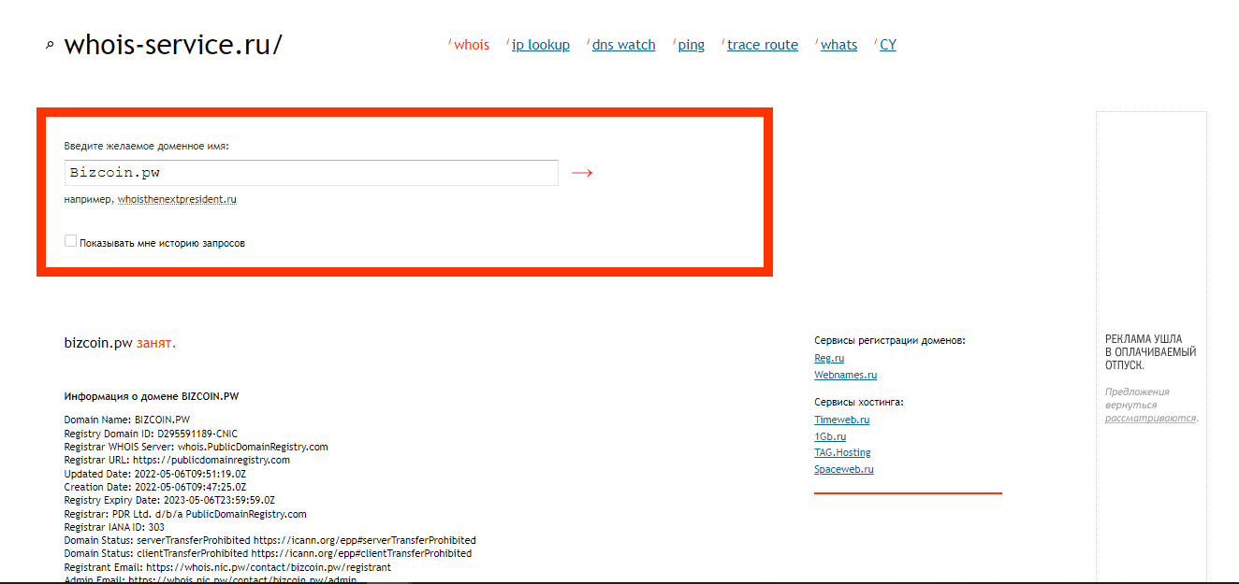1239x584 pixels.
Task: Go to the dns watch tool
Action: 623,45
